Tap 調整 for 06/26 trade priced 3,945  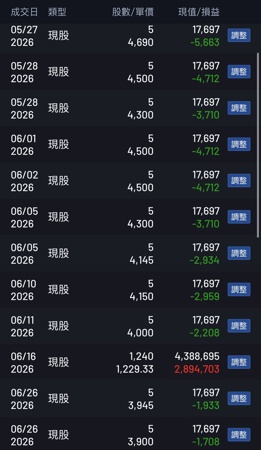pos(239,398)
